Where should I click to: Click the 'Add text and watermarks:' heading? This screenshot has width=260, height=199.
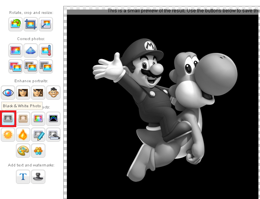31,165
